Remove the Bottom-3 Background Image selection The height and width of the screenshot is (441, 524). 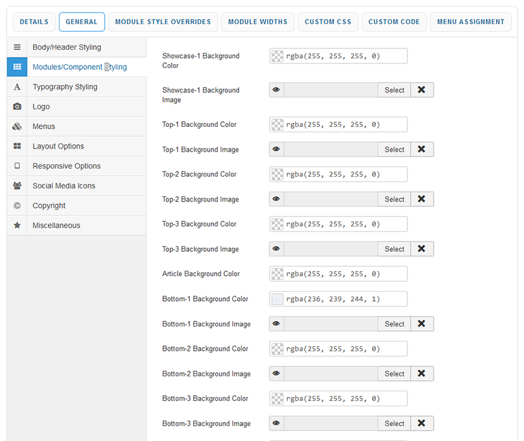coord(422,423)
